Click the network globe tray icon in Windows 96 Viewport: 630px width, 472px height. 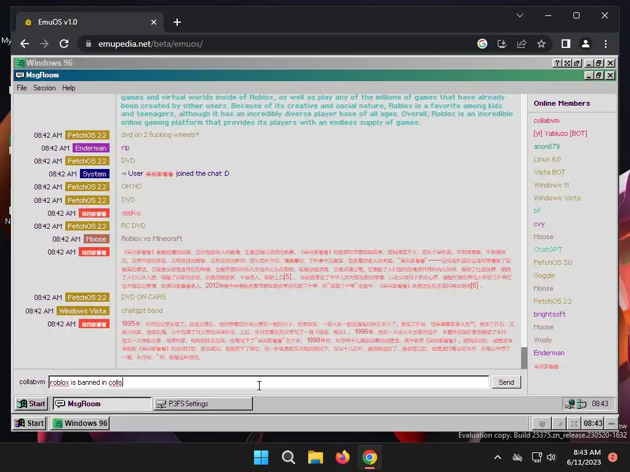pos(570,403)
